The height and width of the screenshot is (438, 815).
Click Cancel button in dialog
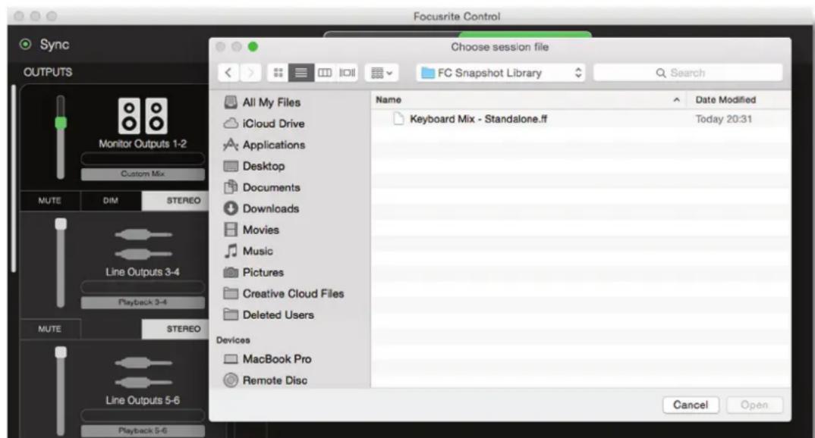click(x=691, y=405)
